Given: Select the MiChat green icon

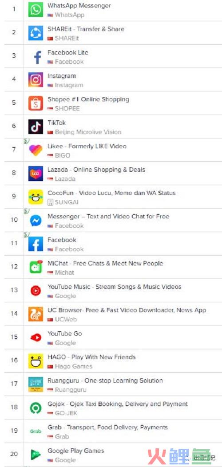Looking at the screenshot, I should pyautogui.click(x=36, y=267).
